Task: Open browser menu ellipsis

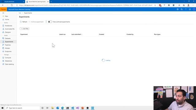Action: pos(193,5)
